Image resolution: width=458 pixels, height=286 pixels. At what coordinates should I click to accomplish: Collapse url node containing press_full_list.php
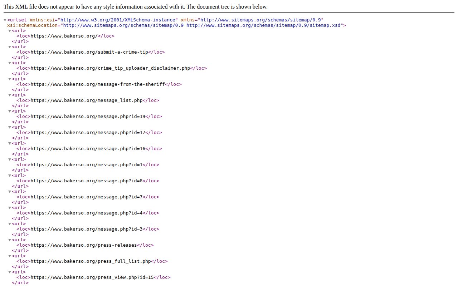(10, 256)
